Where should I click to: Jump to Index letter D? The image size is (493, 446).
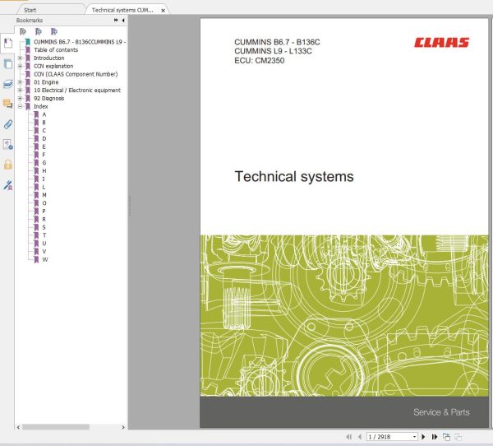[44, 138]
